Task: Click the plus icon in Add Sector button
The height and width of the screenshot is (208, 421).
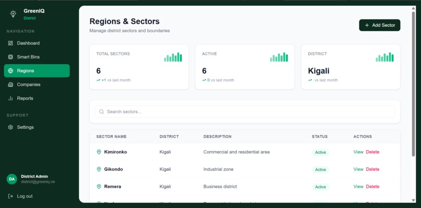Action: (367, 25)
